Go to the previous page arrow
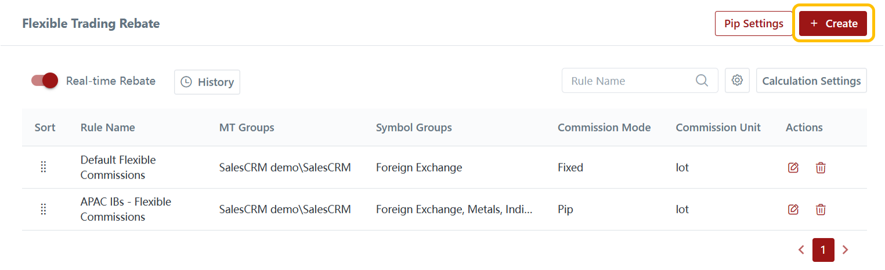The width and height of the screenshot is (885, 270). [801, 250]
